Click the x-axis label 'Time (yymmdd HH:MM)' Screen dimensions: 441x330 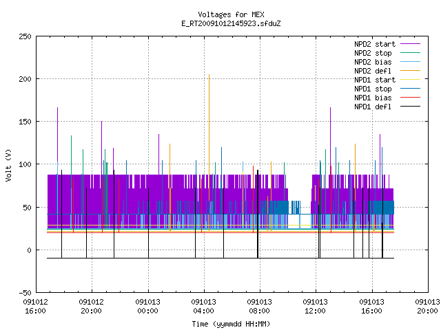pyautogui.click(x=231, y=324)
